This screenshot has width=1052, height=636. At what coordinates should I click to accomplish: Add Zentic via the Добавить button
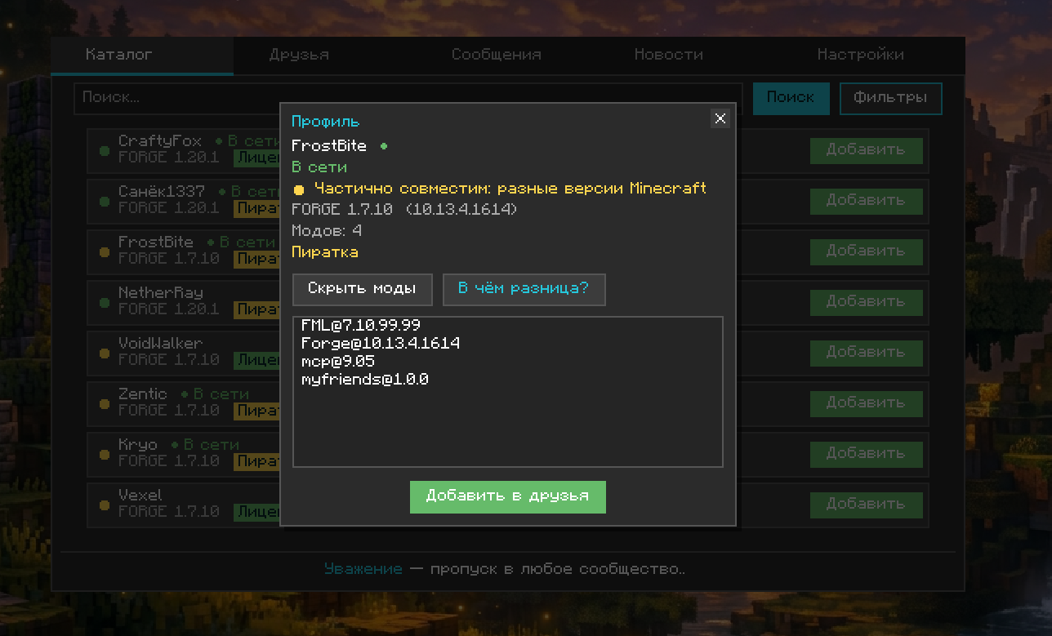tap(866, 403)
